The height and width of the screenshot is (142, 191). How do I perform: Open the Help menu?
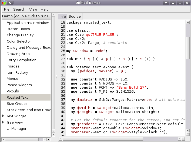[x=45, y=9]
